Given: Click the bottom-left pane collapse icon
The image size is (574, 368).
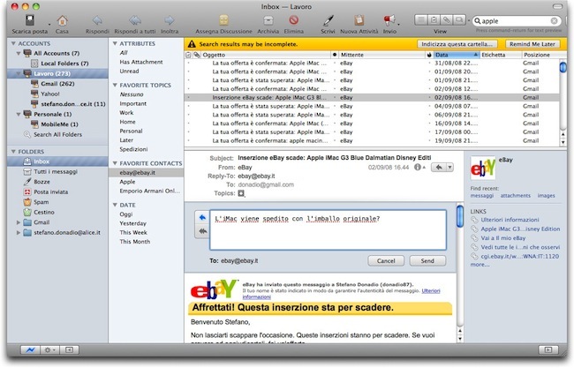Looking at the screenshot, I should [x=69, y=350].
